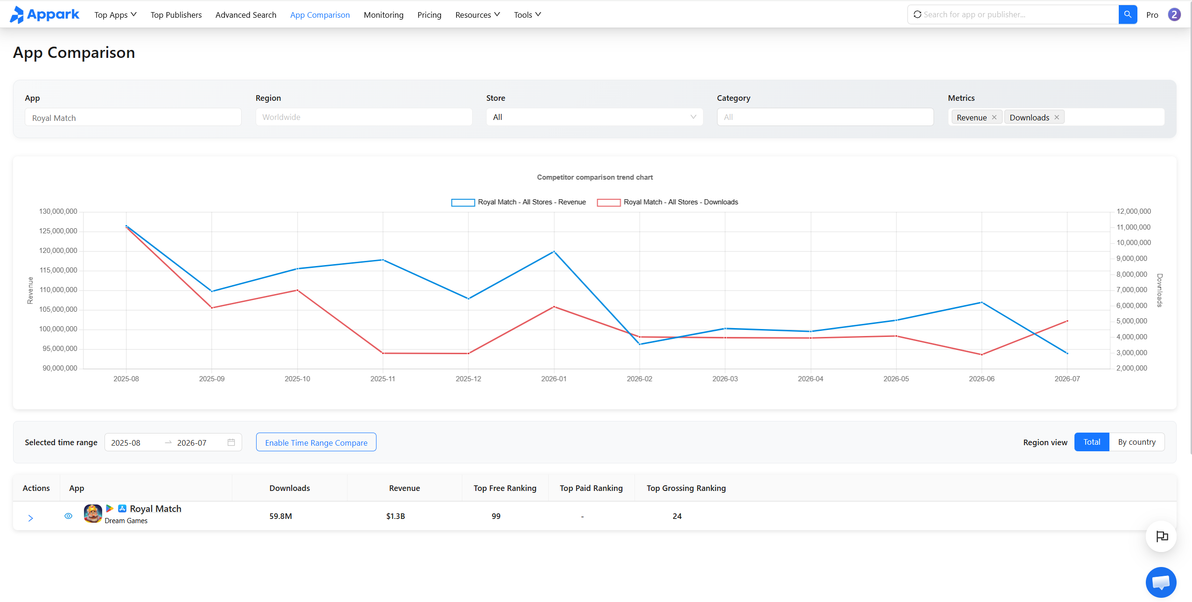Click Enable Time Range Compare button

tap(316, 442)
